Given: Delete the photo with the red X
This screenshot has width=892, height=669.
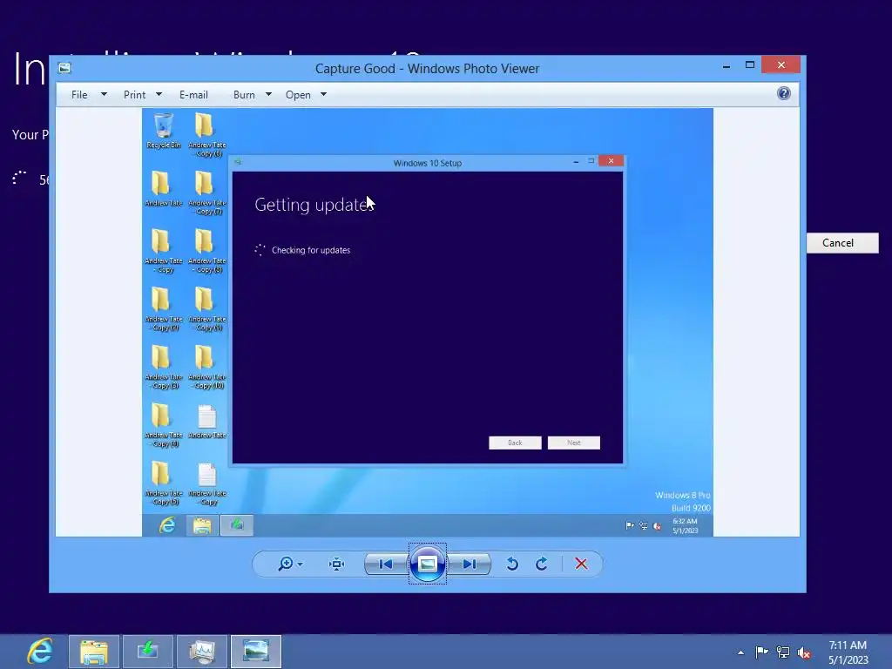Looking at the screenshot, I should [581, 564].
